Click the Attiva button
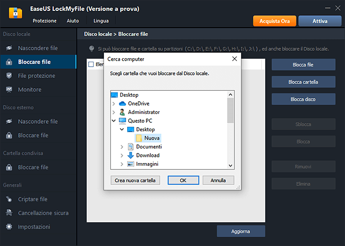Screen dimensions: 345x246 point(320,21)
